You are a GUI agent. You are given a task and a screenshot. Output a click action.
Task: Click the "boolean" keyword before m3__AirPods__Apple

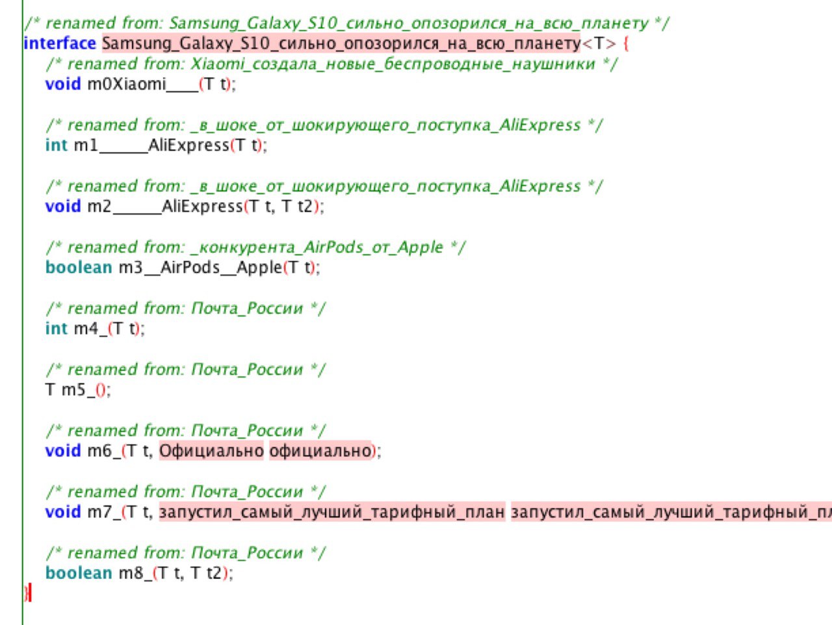coord(79,267)
